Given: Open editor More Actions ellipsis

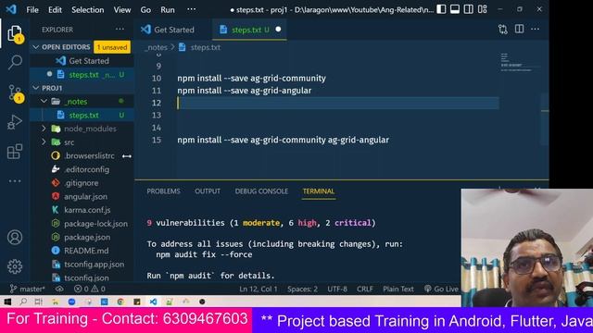Looking at the screenshot, I should (x=536, y=29).
